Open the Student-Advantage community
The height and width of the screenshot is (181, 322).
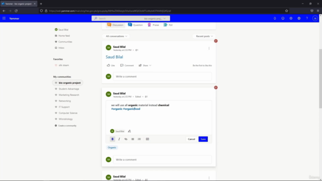coord(69,89)
